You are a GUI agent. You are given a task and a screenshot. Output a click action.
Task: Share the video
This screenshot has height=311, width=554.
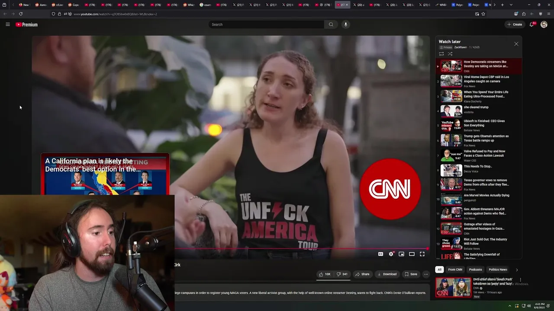362,274
